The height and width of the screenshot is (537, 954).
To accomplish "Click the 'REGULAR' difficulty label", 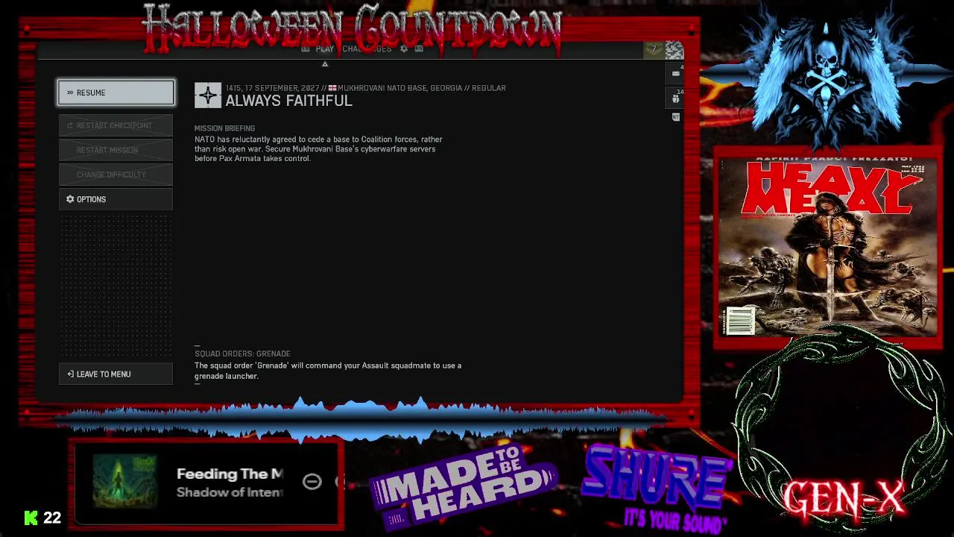I will [488, 88].
